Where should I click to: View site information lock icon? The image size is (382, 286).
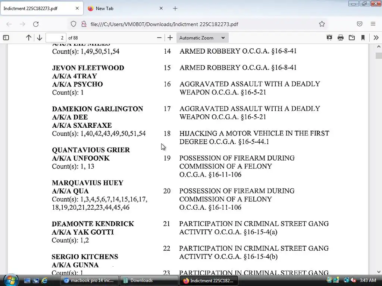[84, 24]
